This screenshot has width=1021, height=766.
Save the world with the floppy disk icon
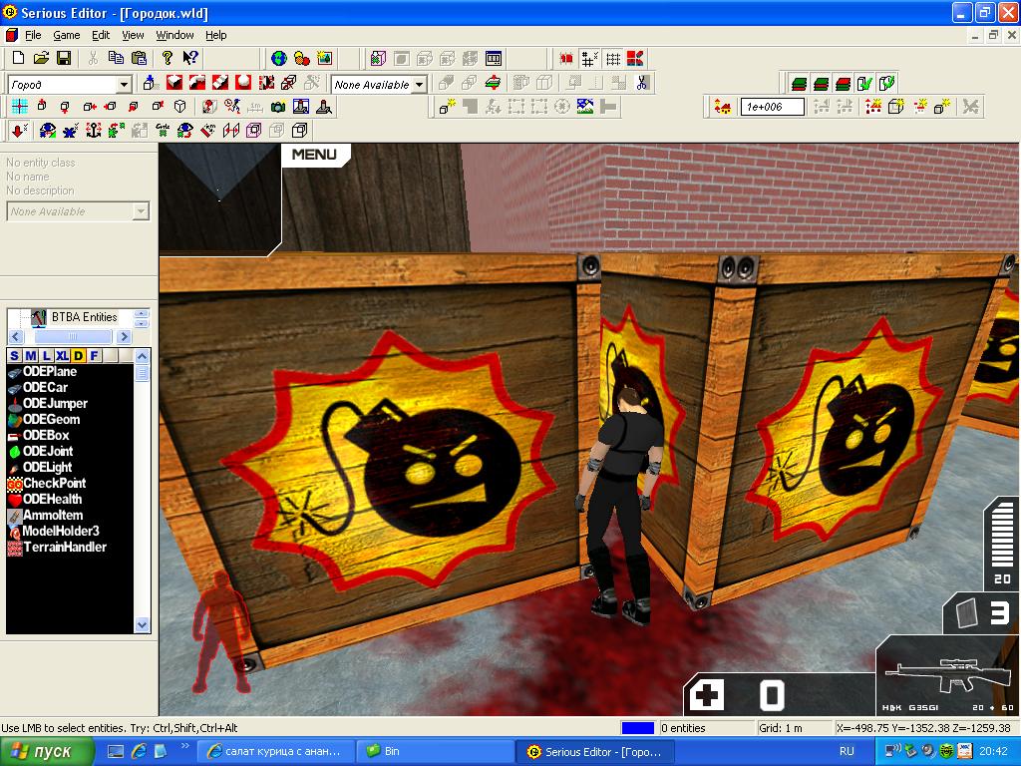coord(64,58)
